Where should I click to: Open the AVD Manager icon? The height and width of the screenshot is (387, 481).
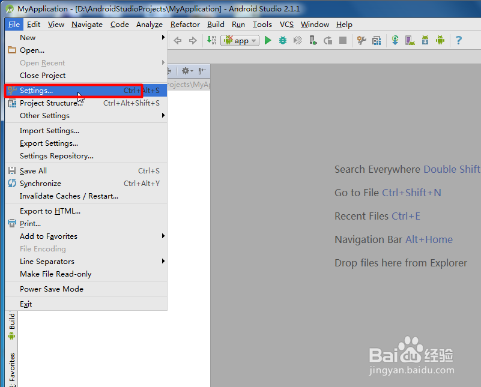[x=410, y=40]
